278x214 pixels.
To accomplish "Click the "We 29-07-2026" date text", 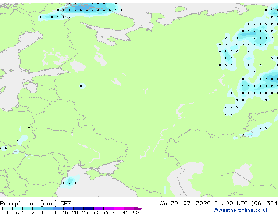I will click(x=185, y=204).
